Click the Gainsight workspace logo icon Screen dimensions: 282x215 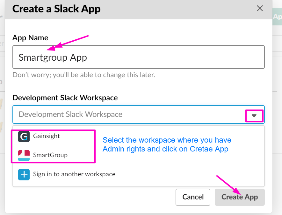24,137
